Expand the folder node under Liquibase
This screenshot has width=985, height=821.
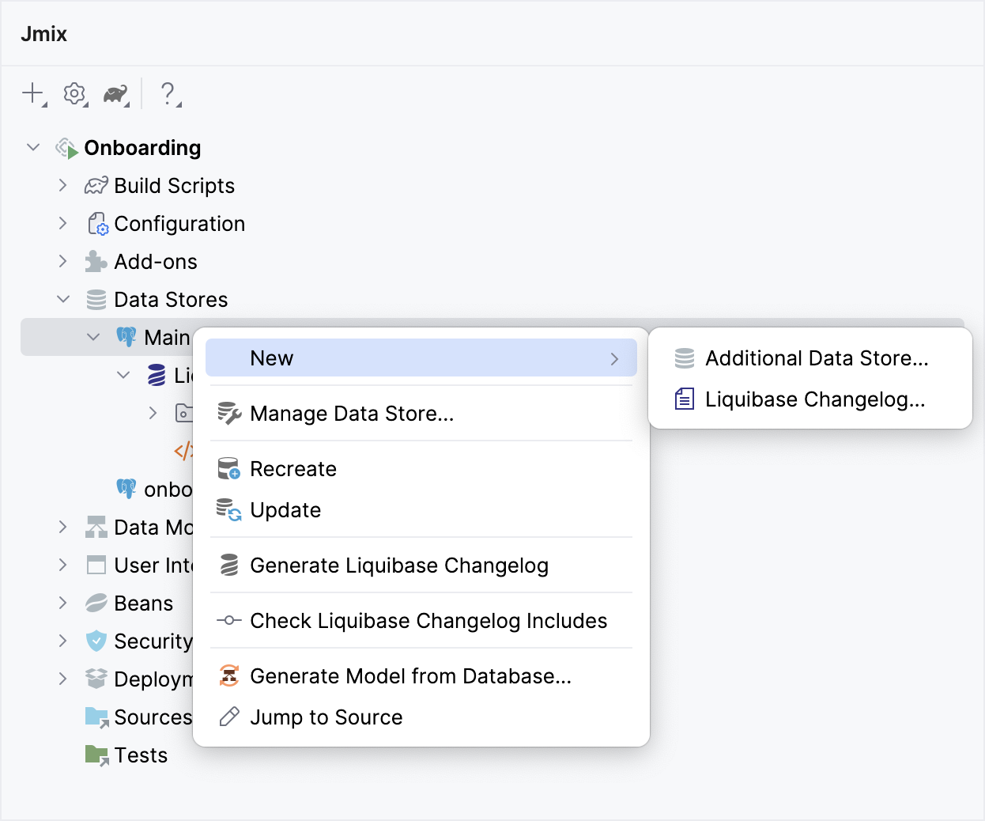pyautogui.click(x=153, y=414)
